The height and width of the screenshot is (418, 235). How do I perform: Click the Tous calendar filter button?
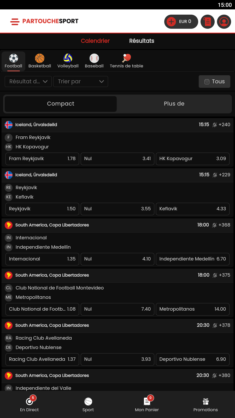click(x=214, y=82)
